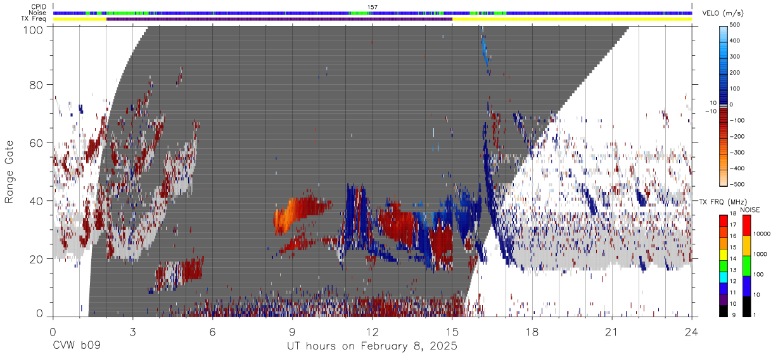The height and width of the screenshot is (359, 778).
Task: Click the light-blue top of velocity colorbar
Action: click(724, 33)
